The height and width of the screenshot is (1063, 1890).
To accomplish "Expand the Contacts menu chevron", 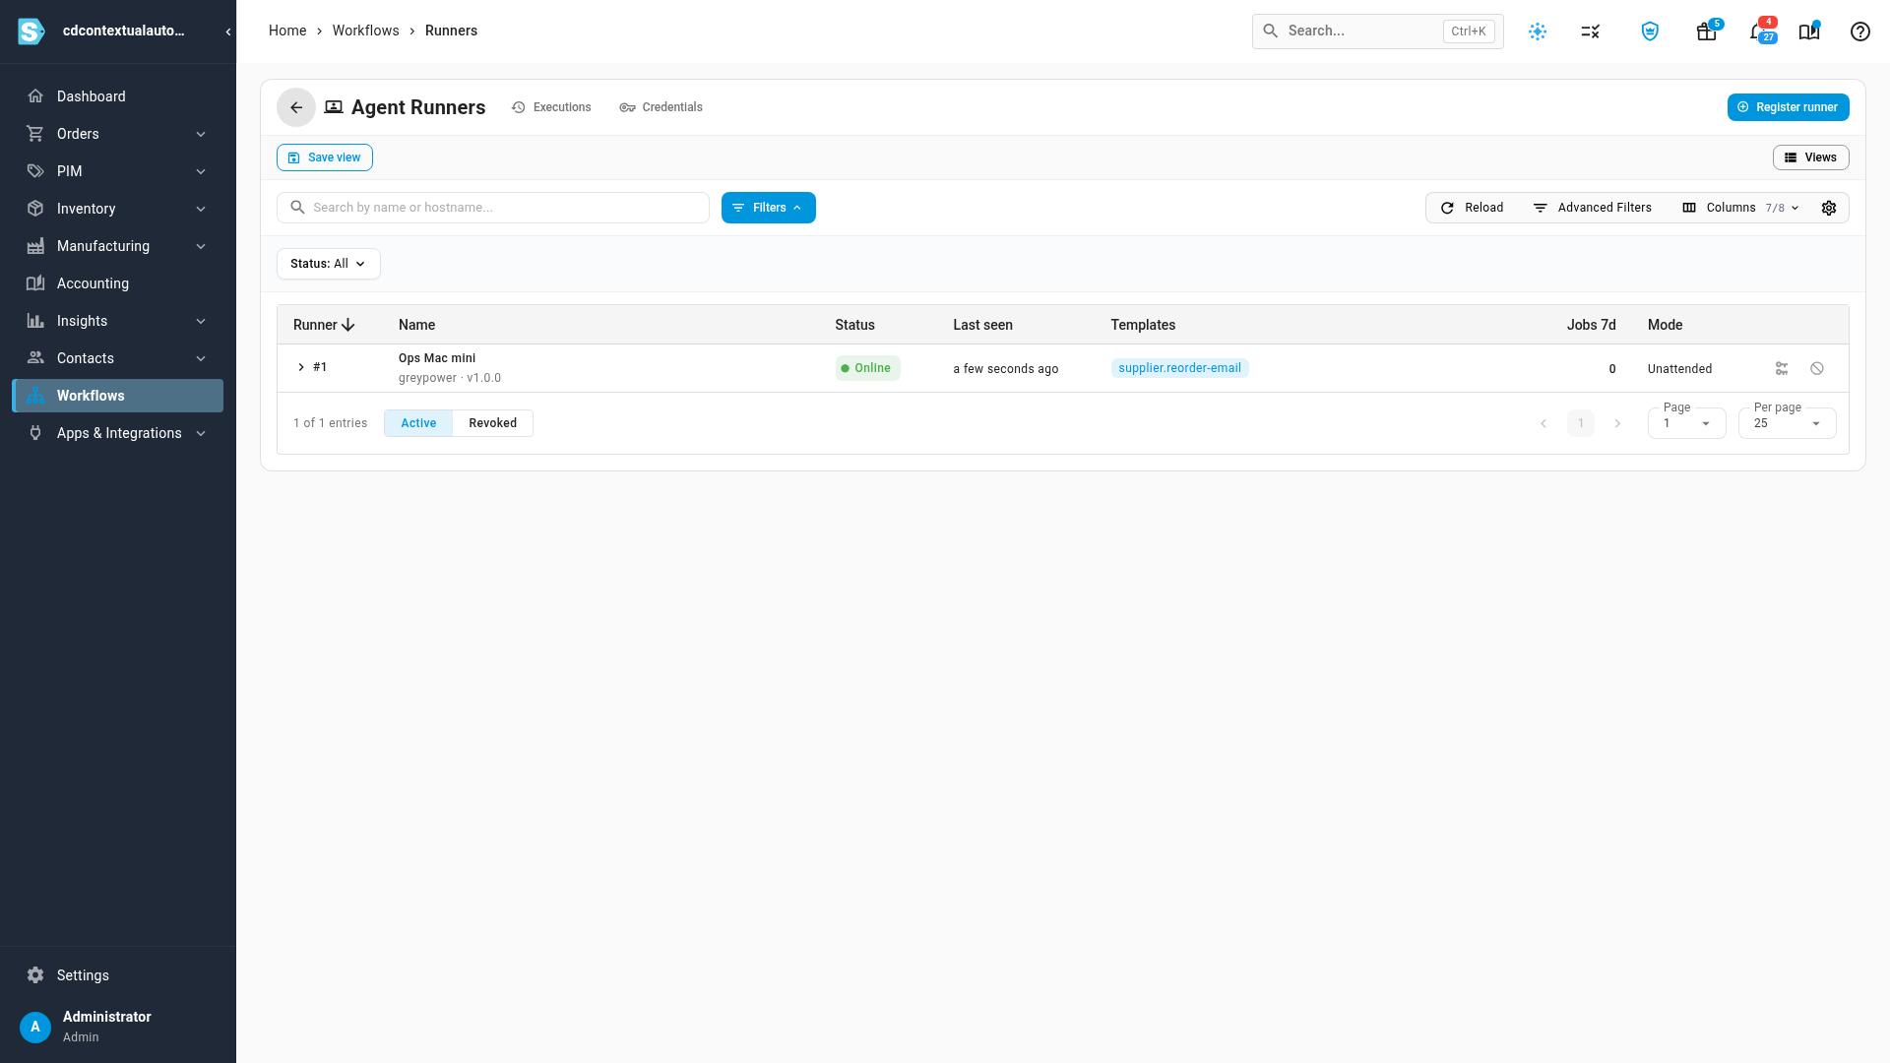I will pyautogui.click(x=201, y=358).
